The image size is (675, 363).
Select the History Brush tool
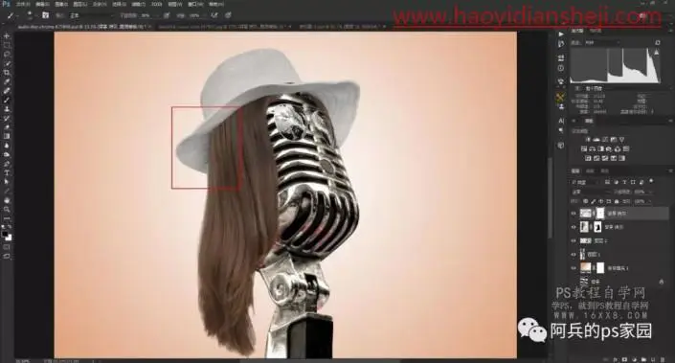pos(7,118)
